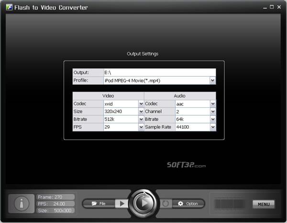Open the audio Channel dropdown

pos(212,111)
